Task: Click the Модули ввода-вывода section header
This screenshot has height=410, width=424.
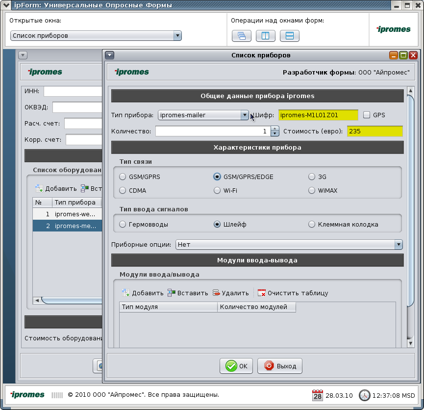Action: (257, 260)
